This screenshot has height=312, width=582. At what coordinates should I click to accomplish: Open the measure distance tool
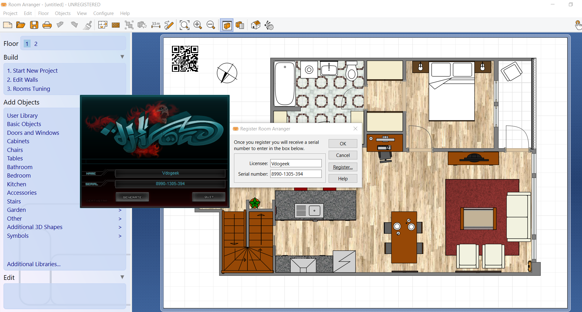click(x=155, y=25)
